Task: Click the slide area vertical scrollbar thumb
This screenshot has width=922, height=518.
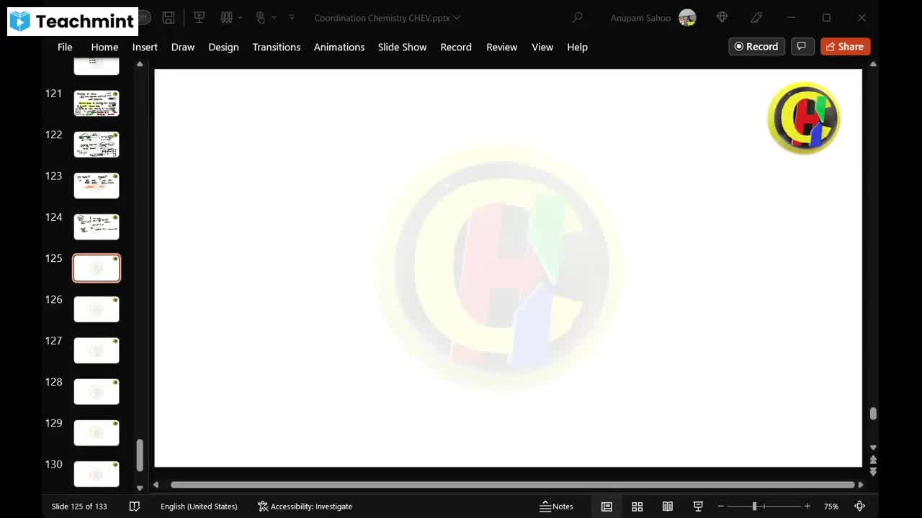Action: click(873, 414)
